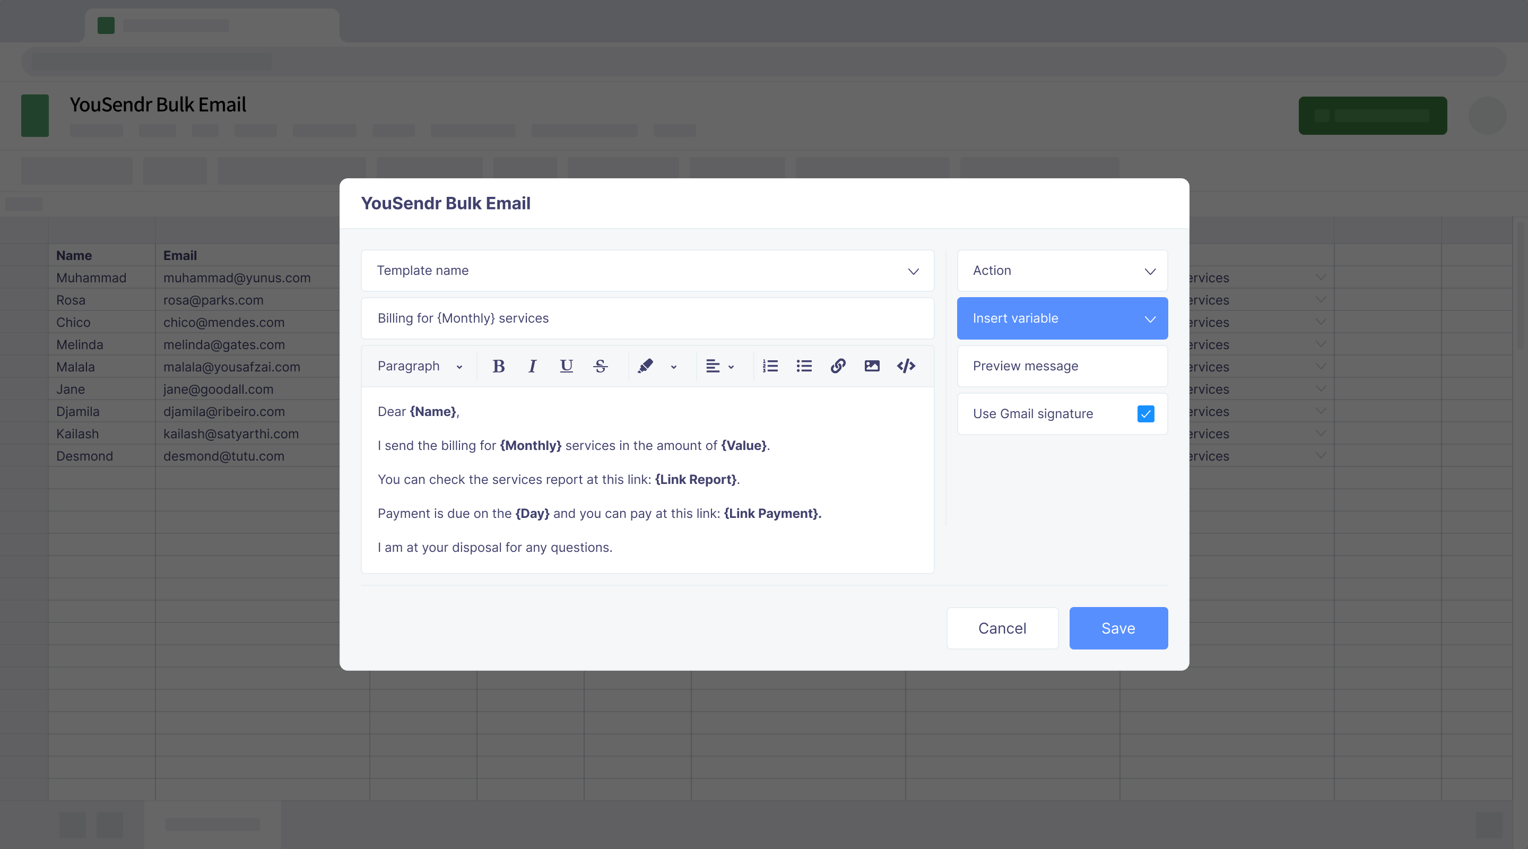Open the Paragraph style dropdown
The width and height of the screenshot is (1528, 849).
point(420,366)
